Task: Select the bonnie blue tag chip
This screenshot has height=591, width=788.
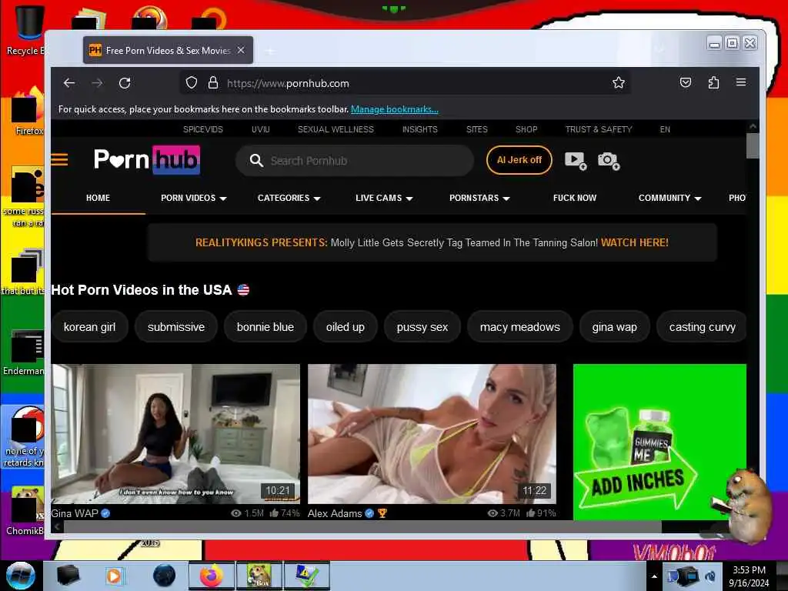Action: (x=265, y=327)
